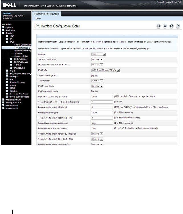Click the Log Out link
This screenshot has height=214, width=183.
(x=178, y=2)
